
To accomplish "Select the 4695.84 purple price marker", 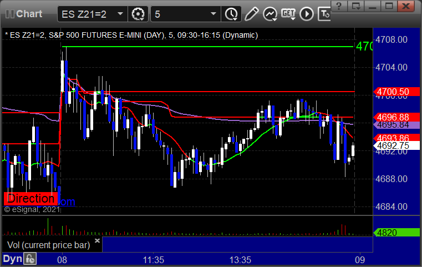I will [x=396, y=125].
